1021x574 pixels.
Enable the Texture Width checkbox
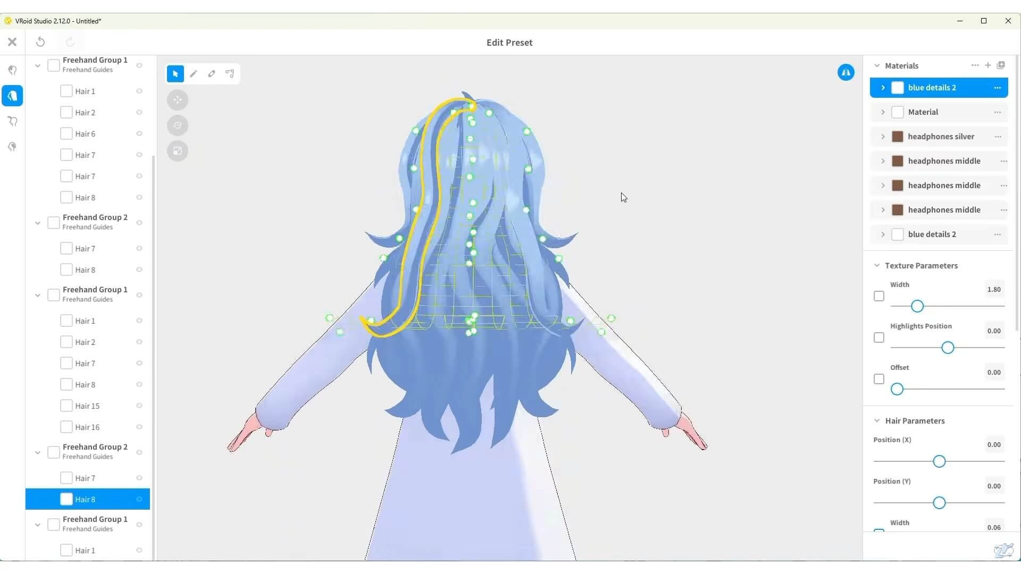click(879, 297)
